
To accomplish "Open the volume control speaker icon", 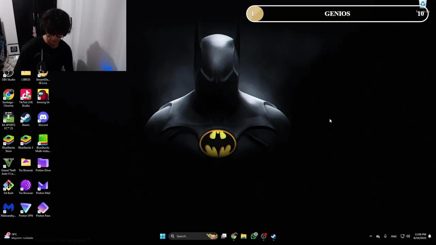I will point(408,236).
